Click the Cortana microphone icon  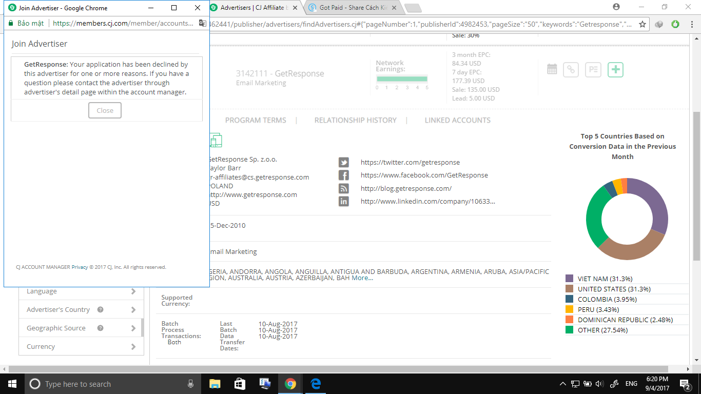click(x=190, y=384)
